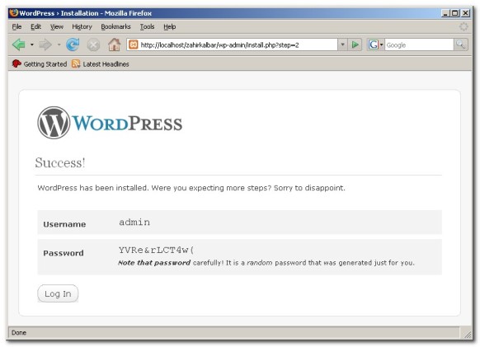The width and height of the screenshot is (480, 347).
Task: Click the Done status bar text
Action: click(19, 333)
